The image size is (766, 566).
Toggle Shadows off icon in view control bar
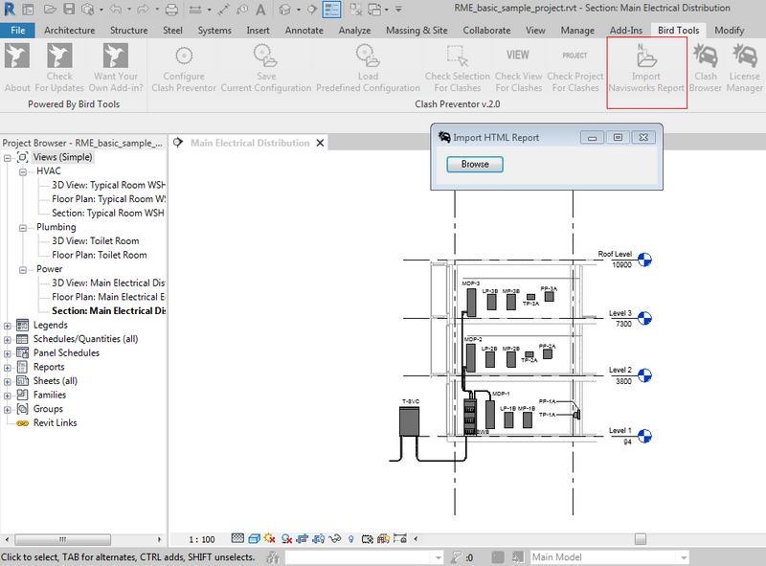click(286, 539)
